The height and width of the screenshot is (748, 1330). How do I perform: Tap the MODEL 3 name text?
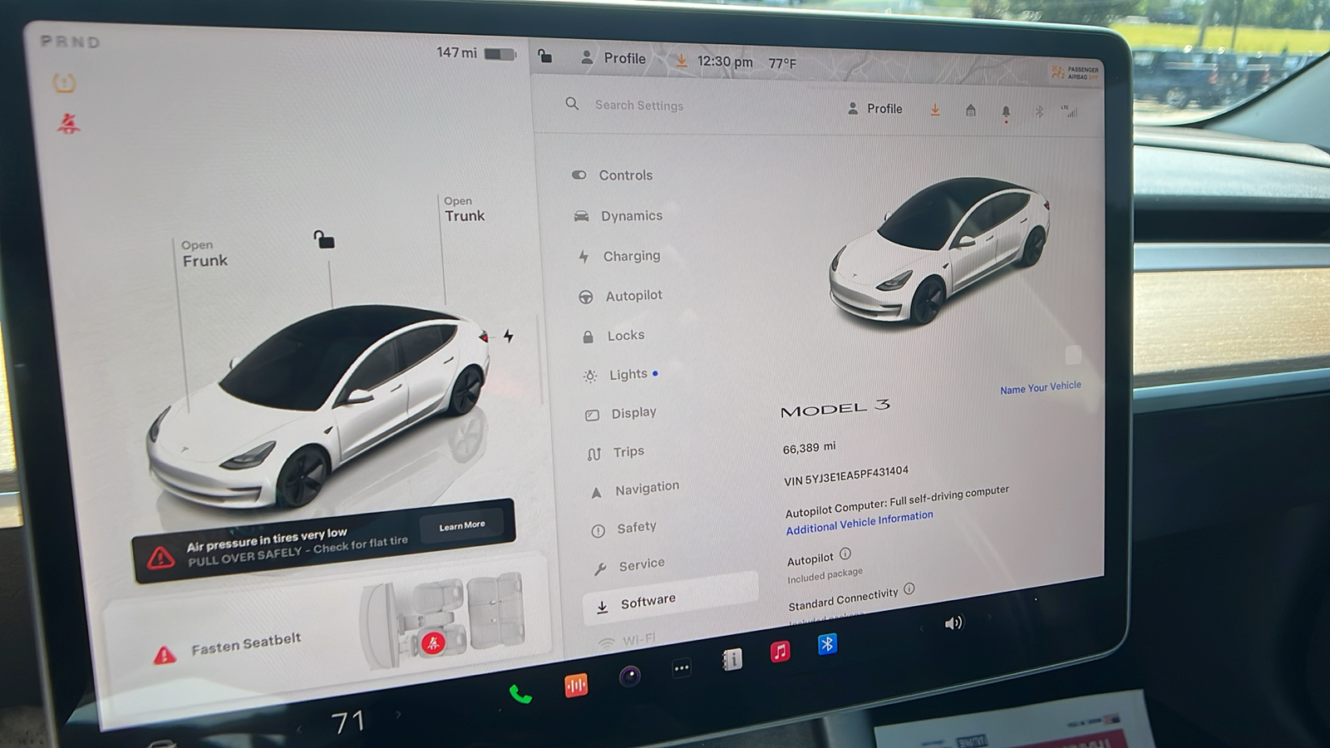coord(835,408)
